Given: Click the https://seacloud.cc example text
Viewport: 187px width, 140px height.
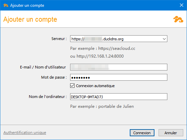Looking at the screenshot, I should [117, 48].
